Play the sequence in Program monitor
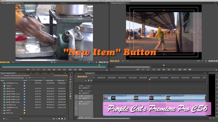 coord(164,69)
